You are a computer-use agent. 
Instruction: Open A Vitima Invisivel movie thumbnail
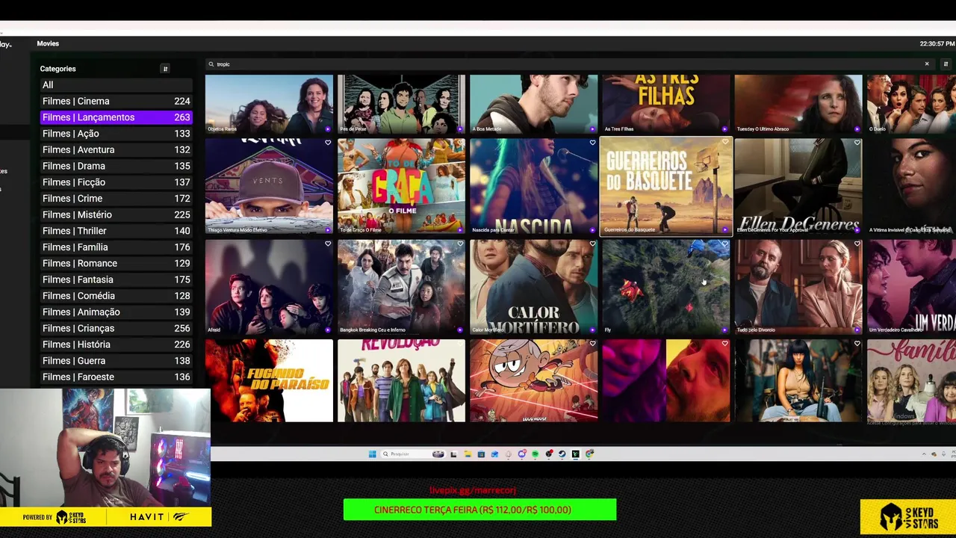click(x=911, y=186)
